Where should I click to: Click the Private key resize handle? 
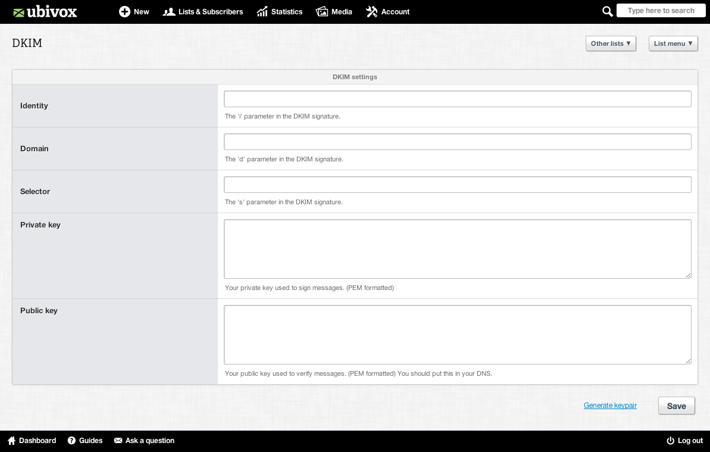click(688, 275)
